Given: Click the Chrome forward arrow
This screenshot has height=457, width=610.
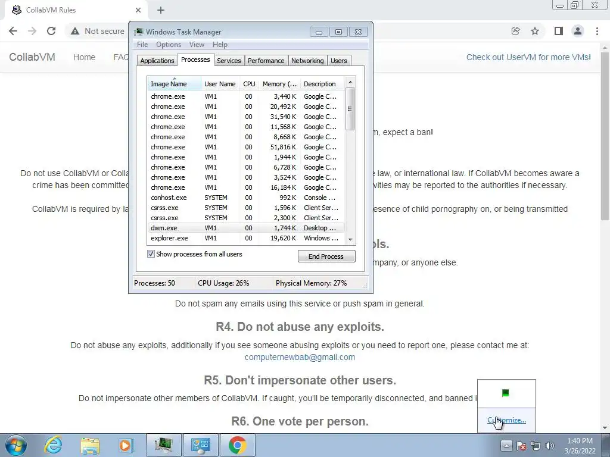Looking at the screenshot, I should pos(32,31).
